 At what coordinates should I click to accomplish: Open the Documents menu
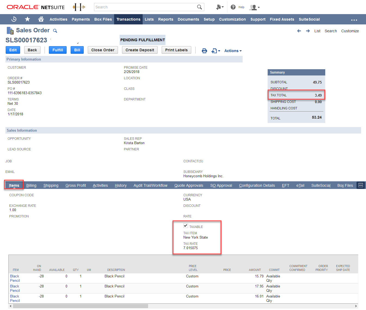click(188, 19)
